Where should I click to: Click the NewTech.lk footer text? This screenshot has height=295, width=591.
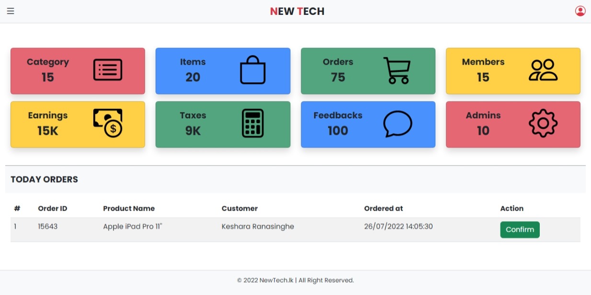(296, 280)
